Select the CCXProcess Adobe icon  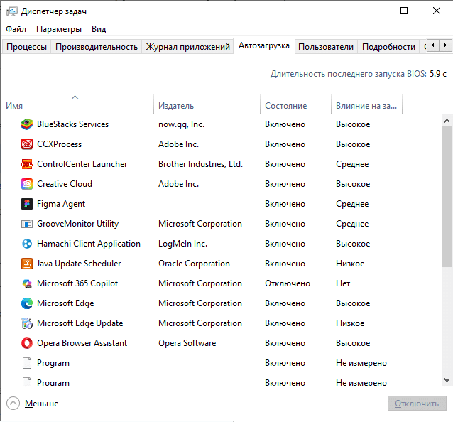27,144
